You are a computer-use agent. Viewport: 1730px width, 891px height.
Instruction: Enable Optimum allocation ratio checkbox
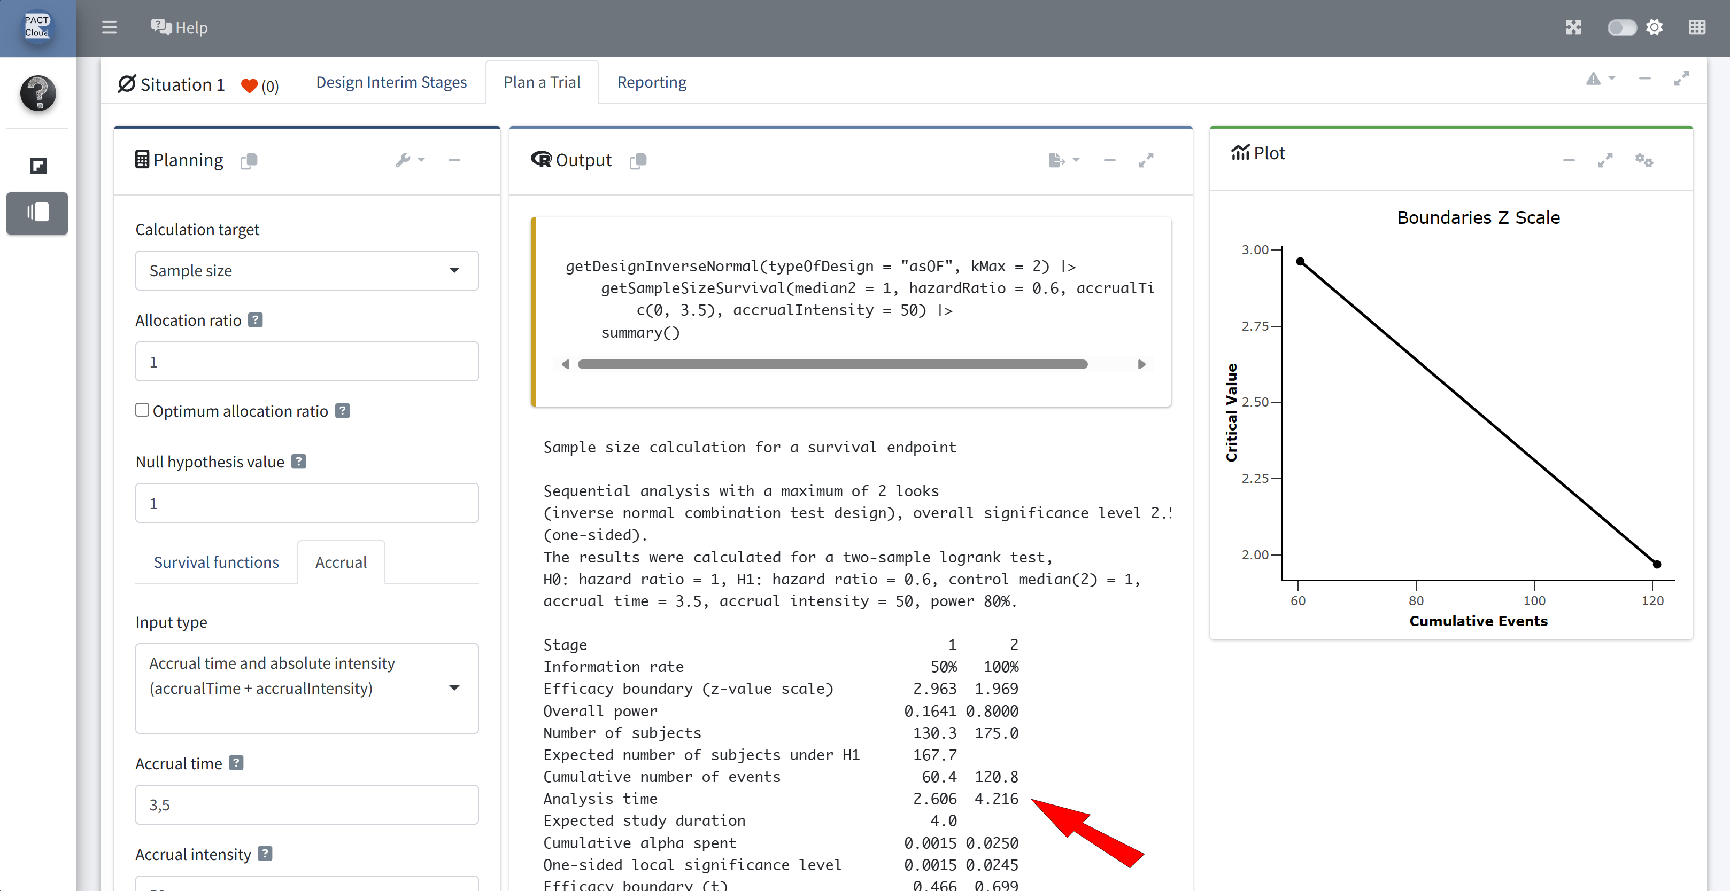point(142,410)
